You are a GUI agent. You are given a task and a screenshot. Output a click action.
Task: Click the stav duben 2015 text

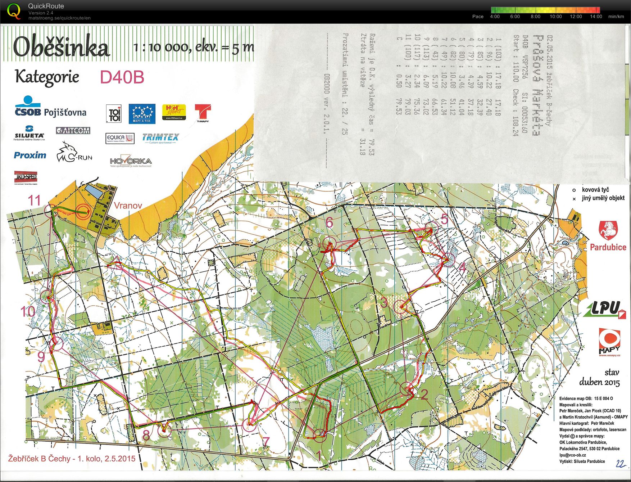coord(600,377)
